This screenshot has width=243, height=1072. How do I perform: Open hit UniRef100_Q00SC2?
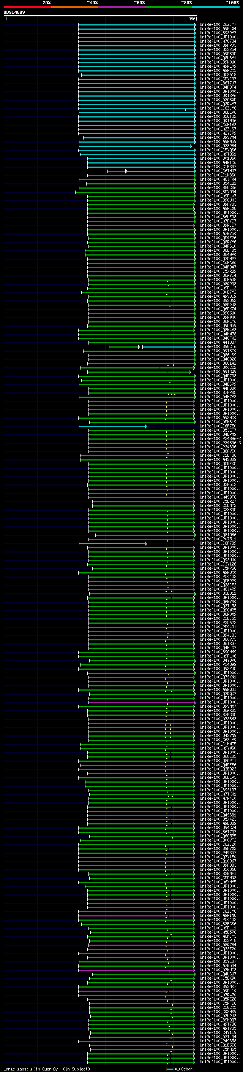coord(218,367)
